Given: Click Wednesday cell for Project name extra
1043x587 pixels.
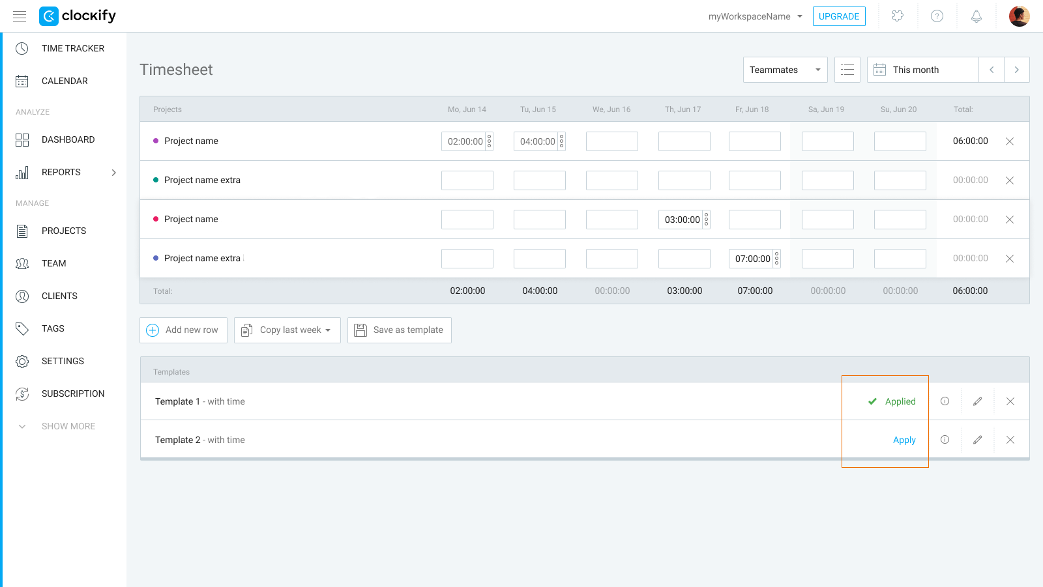Looking at the screenshot, I should point(611,180).
